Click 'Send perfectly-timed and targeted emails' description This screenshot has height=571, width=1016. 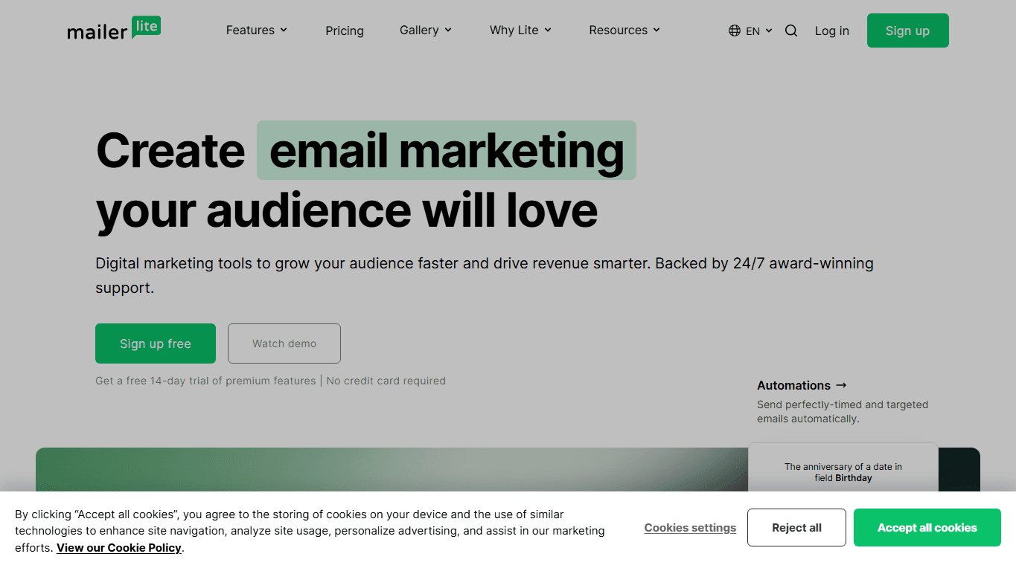click(x=843, y=412)
